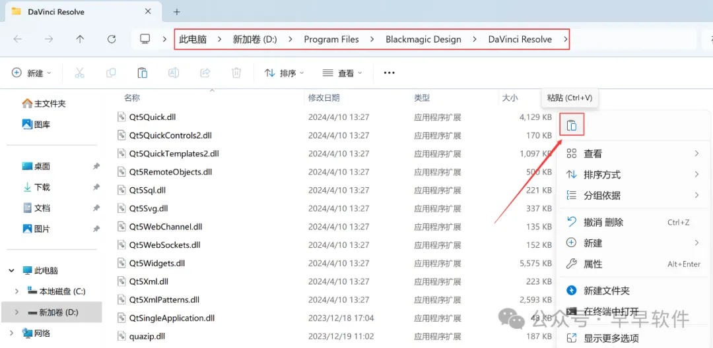Open the 新建 submenu in the context menu
This screenshot has height=348, width=713.
click(x=633, y=243)
